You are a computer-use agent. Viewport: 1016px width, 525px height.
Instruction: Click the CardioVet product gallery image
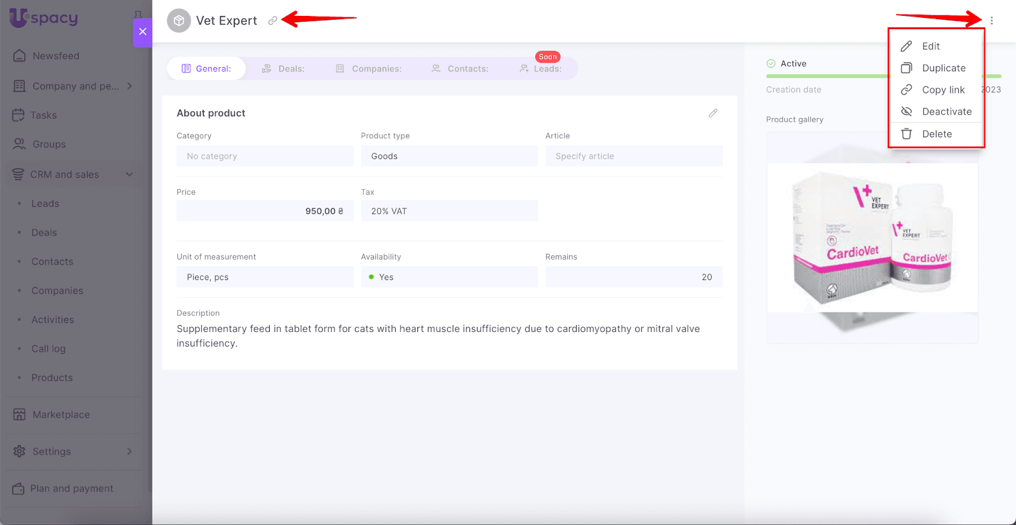pyautogui.click(x=872, y=238)
